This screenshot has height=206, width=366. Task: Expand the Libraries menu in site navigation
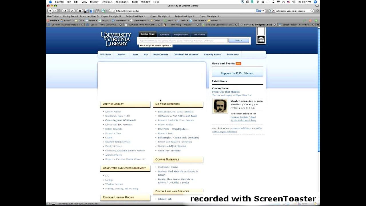coord(121,54)
